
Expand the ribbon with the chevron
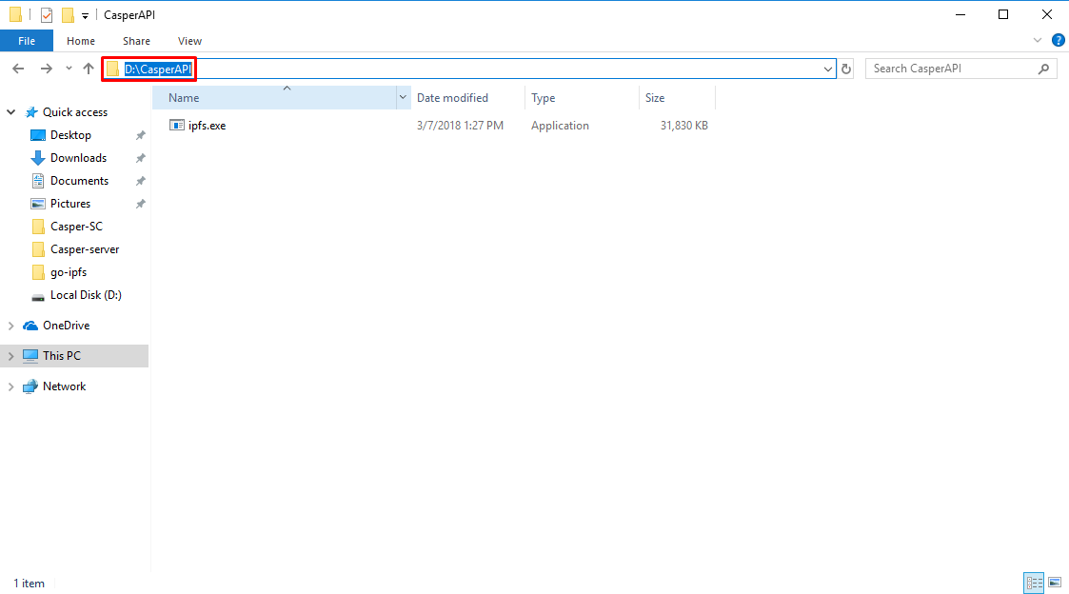[1037, 40]
